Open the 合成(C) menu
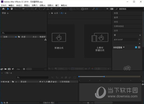144x104 pixels. click(19, 5)
